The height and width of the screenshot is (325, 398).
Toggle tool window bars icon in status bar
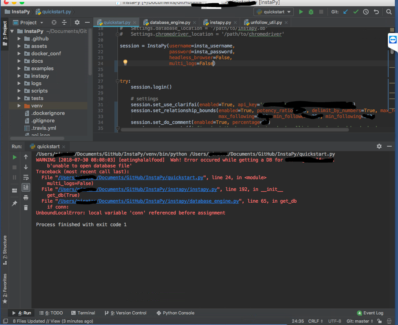pyautogui.click(x=5, y=321)
